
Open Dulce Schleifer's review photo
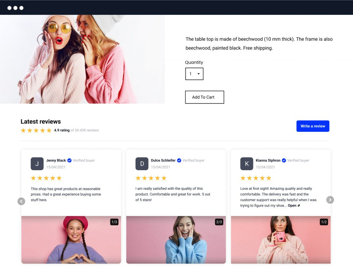click(x=176, y=240)
